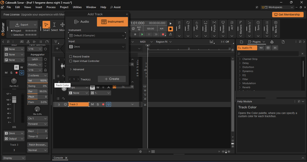Screen dimensions: 307x162
Task: Click the Create button
Action: [112, 79]
